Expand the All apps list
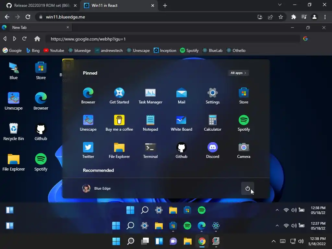This screenshot has width=332, height=249. pyautogui.click(x=238, y=73)
